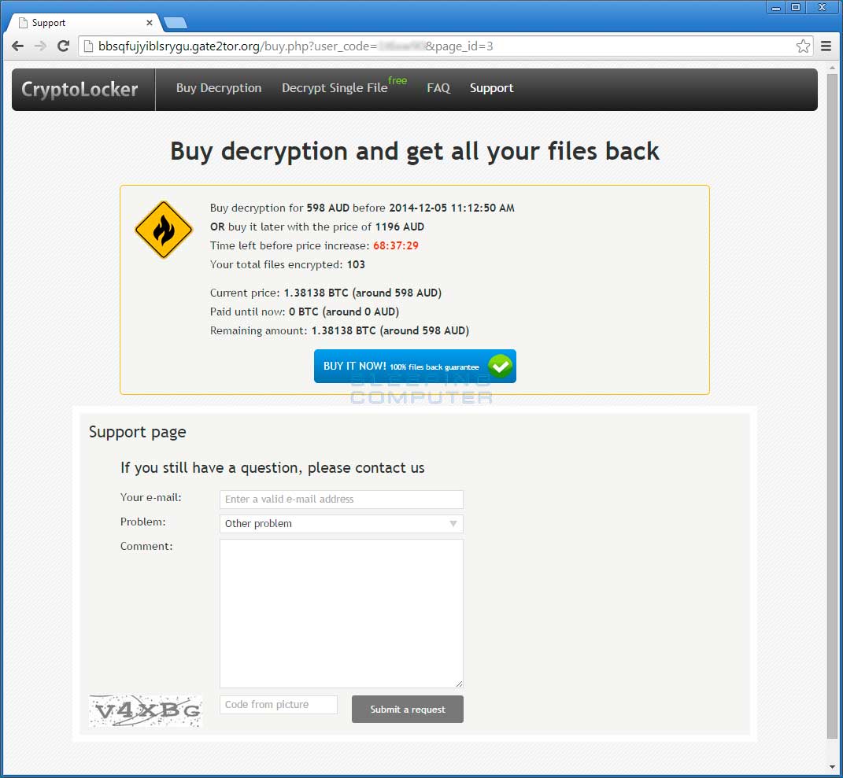This screenshot has height=778, width=843.
Task: Open the Buy Decryption menu item
Action: pos(219,88)
